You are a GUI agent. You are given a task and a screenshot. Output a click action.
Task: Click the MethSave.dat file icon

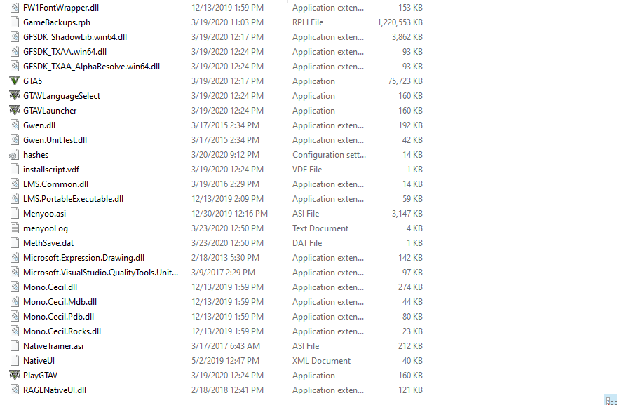15,242
